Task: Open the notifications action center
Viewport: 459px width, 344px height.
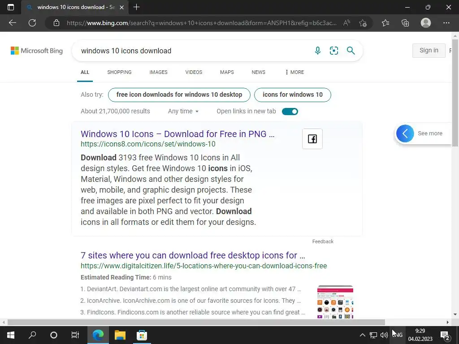Action: pyautogui.click(x=446, y=335)
